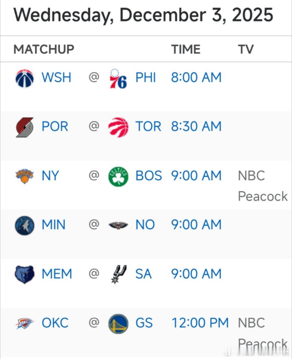Open the 8:30 AM game link

click(196, 126)
